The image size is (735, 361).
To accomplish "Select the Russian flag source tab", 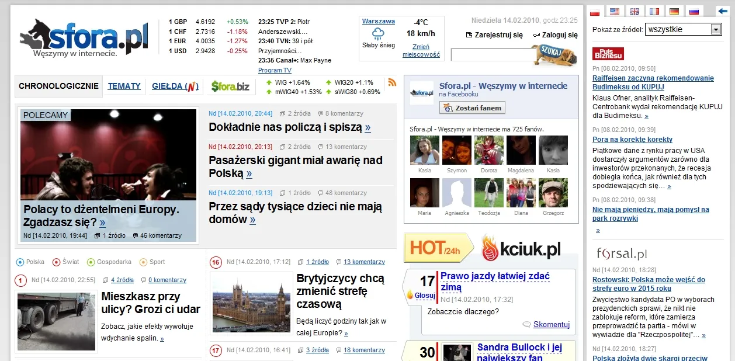I will pyautogui.click(x=694, y=11).
